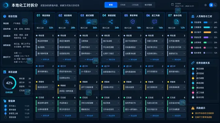This screenshot has height=123, width=220.
Task: Toggle the milestone checkbox dated 11.08
Action: pos(5,110)
